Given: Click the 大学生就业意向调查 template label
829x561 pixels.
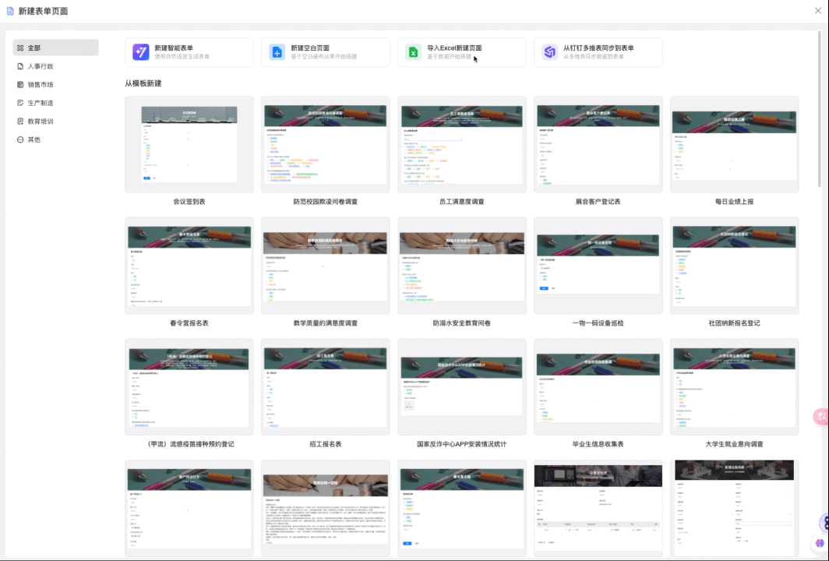Looking at the screenshot, I should click(734, 444).
